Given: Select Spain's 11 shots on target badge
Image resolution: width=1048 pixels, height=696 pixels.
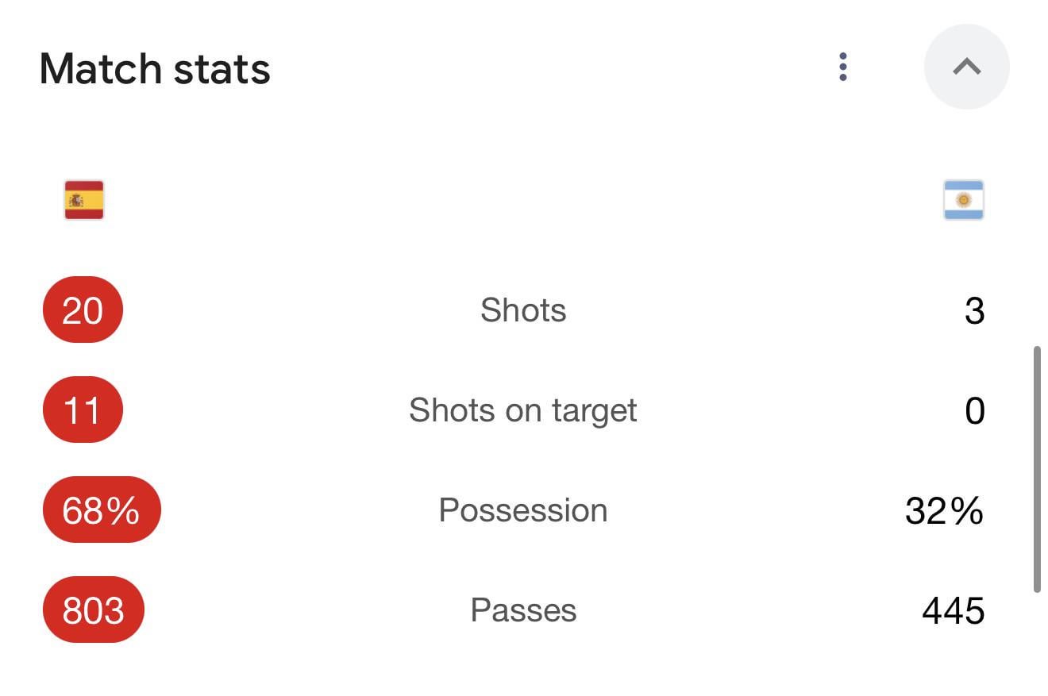Looking at the screenshot, I should (x=83, y=410).
